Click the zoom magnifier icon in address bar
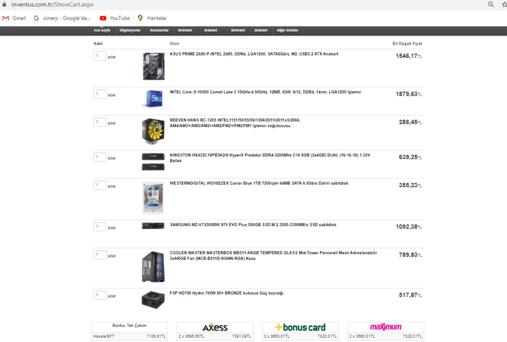Viewport: 507px width, 342px height. pyautogui.click(x=491, y=4)
